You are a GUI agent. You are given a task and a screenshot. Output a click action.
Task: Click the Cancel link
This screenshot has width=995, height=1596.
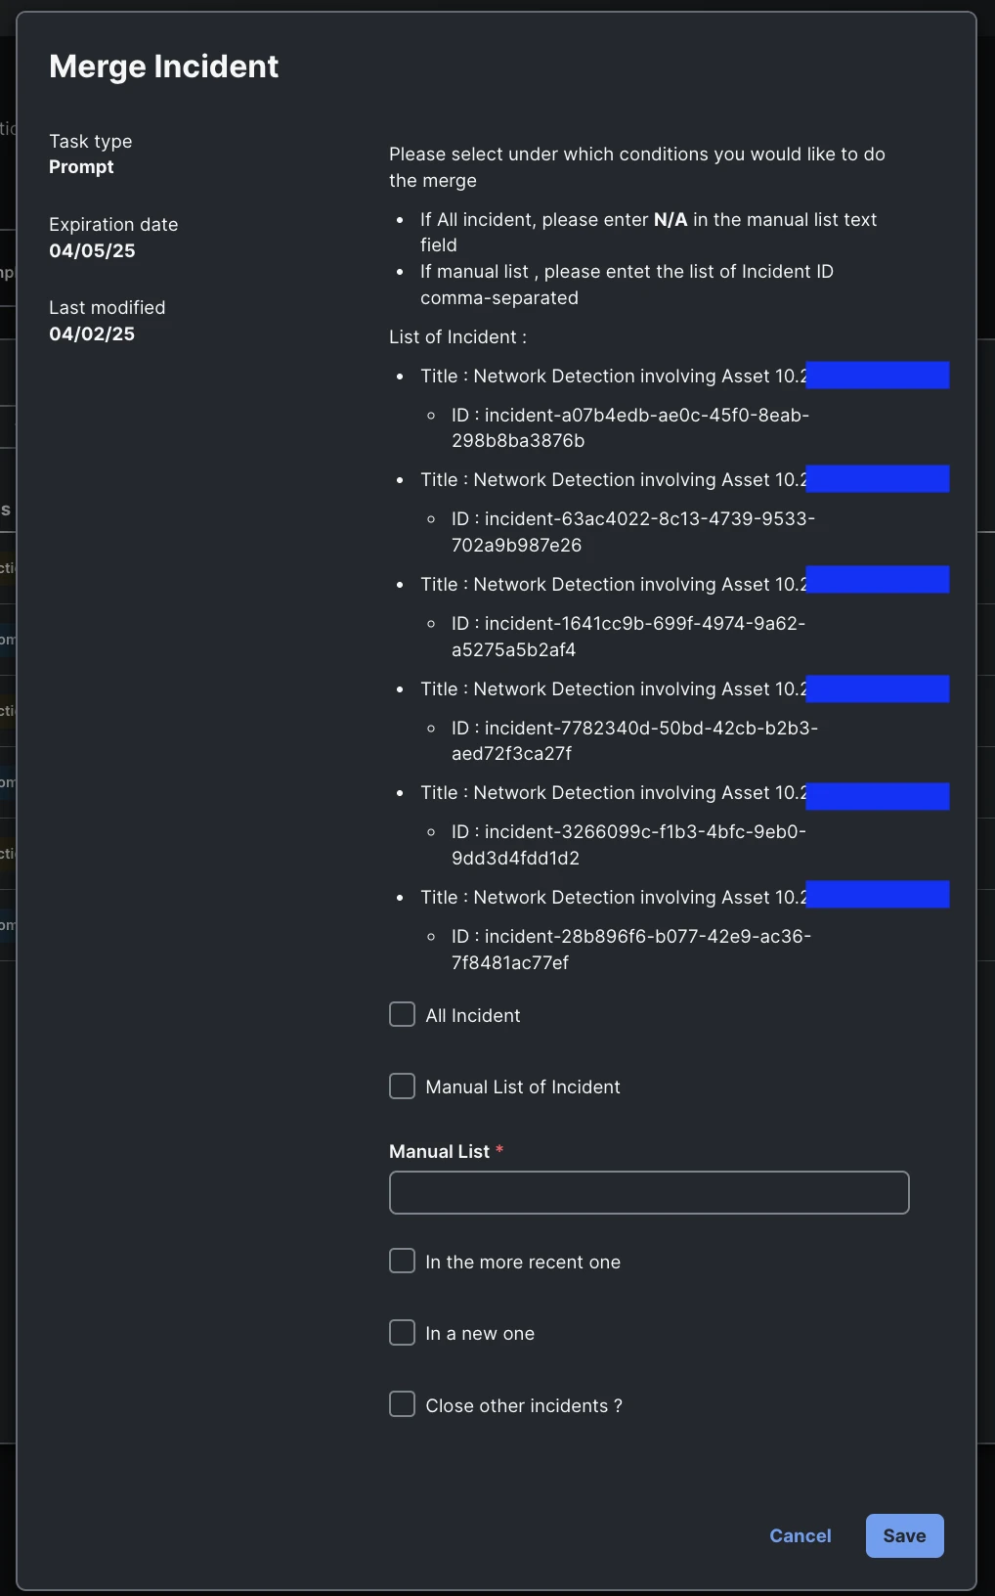[x=799, y=1535]
